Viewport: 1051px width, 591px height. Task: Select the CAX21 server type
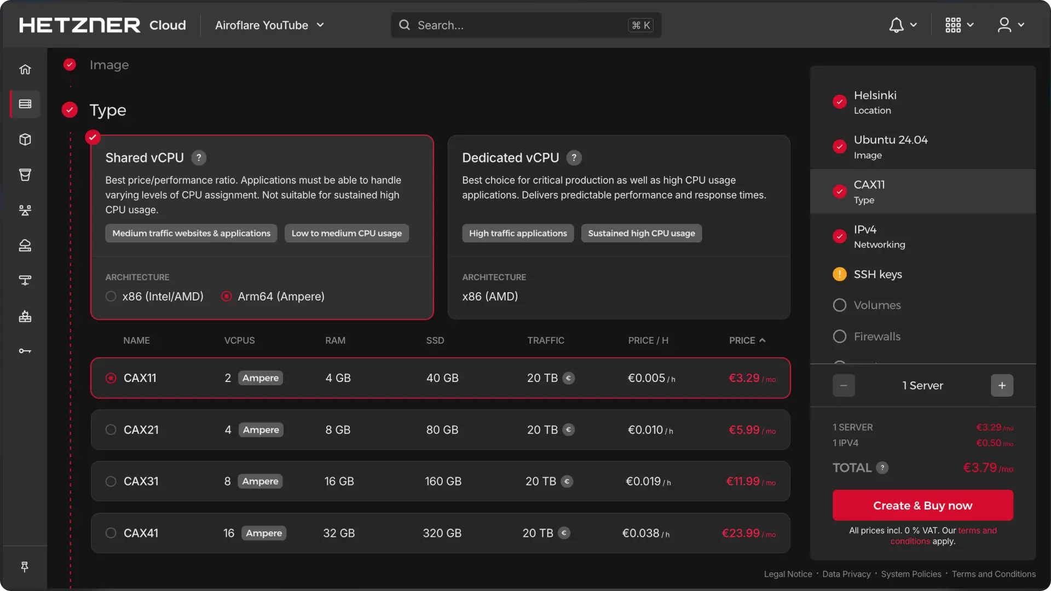point(111,430)
